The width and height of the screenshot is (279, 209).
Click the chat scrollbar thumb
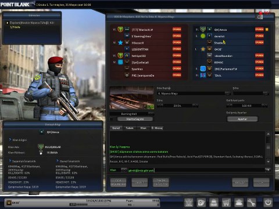pyautogui.click(x=268, y=146)
